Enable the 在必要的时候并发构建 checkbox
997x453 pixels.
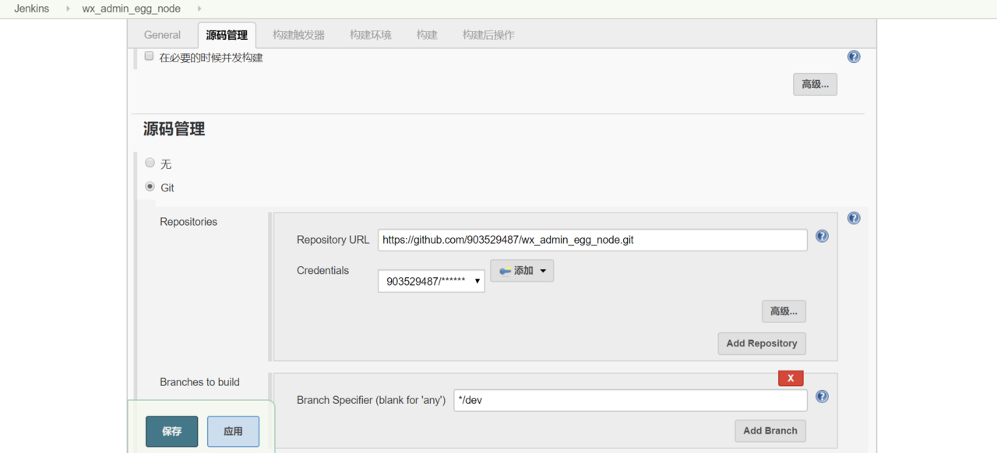[x=150, y=56]
